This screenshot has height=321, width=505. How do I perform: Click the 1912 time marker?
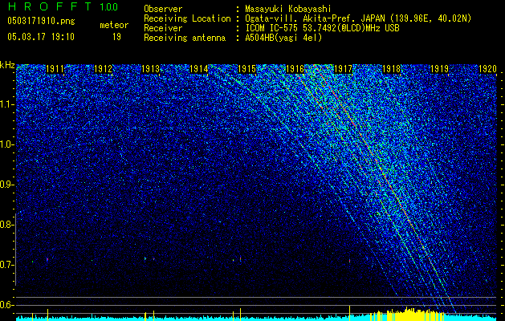(103, 69)
